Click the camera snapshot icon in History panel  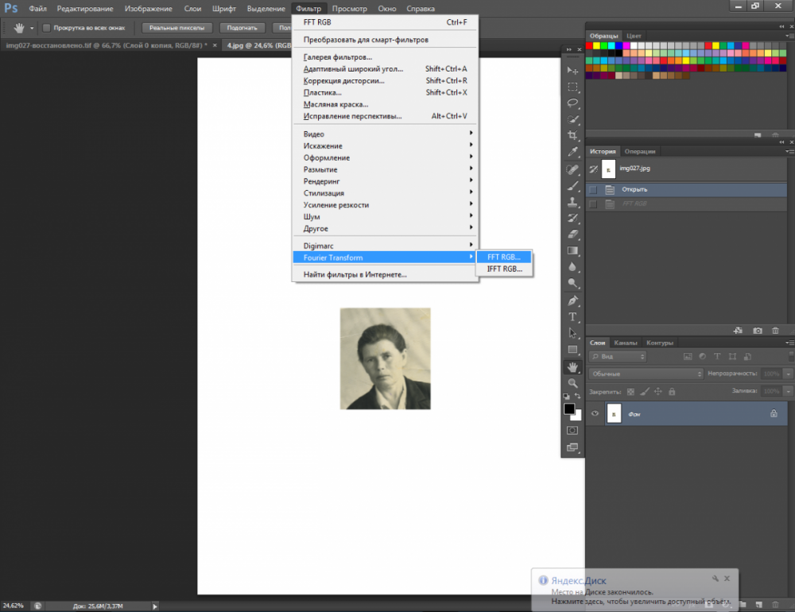point(758,330)
